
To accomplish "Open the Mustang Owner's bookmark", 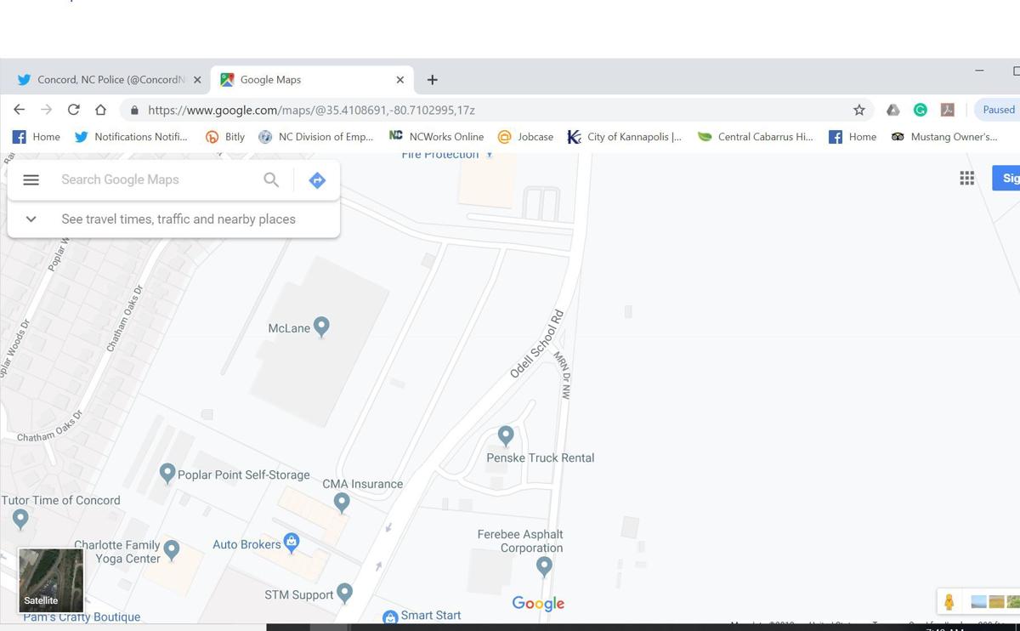I will coord(943,136).
